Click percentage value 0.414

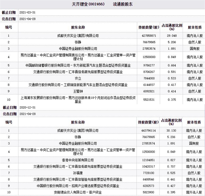(x=172, y=91)
